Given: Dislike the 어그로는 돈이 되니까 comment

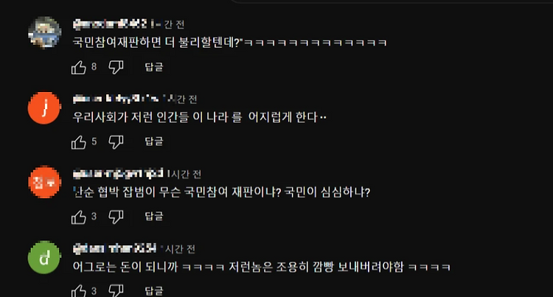Looking at the screenshot, I should click(116, 291).
